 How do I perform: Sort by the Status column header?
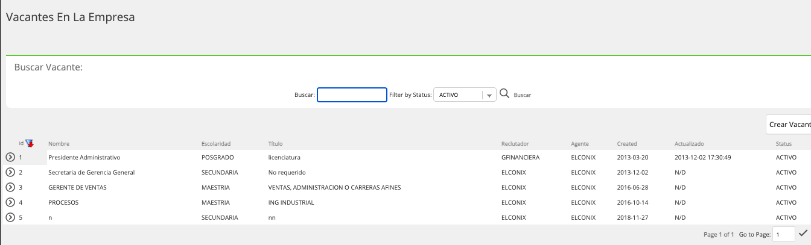784,144
